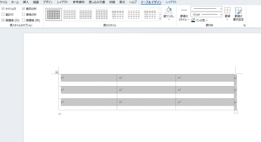Open the table レイアウト tab after テーブル デザイン
The image size is (261, 142).
tap(171, 2)
